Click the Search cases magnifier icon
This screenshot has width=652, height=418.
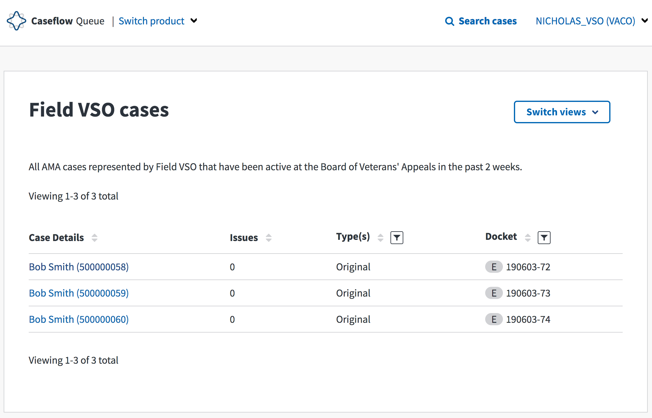pyautogui.click(x=449, y=21)
